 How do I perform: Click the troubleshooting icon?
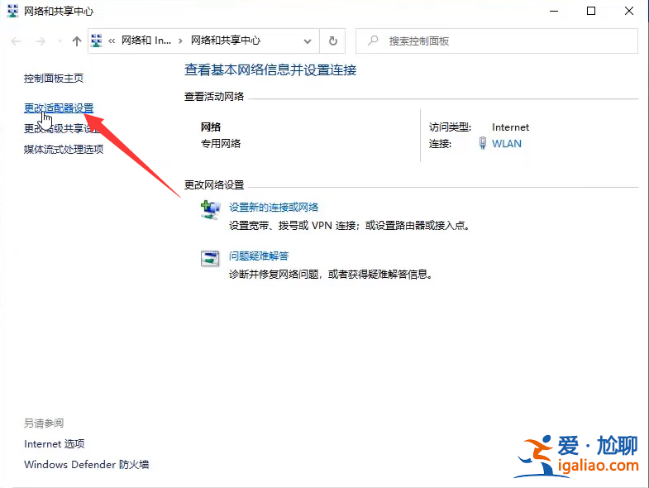(210, 259)
